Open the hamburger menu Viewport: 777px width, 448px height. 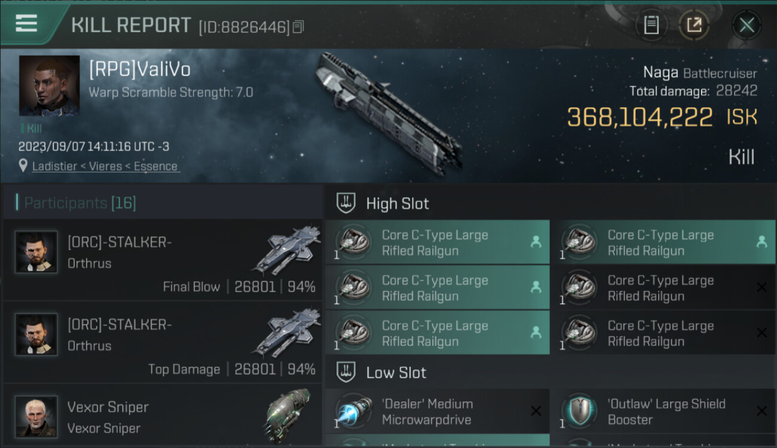pos(26,24)
